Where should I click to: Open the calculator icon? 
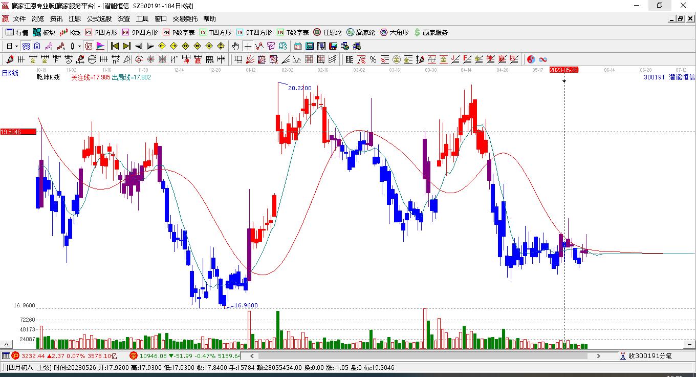coord(309,46)
